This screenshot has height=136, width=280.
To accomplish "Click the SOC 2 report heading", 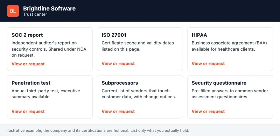I will (27, 35).
